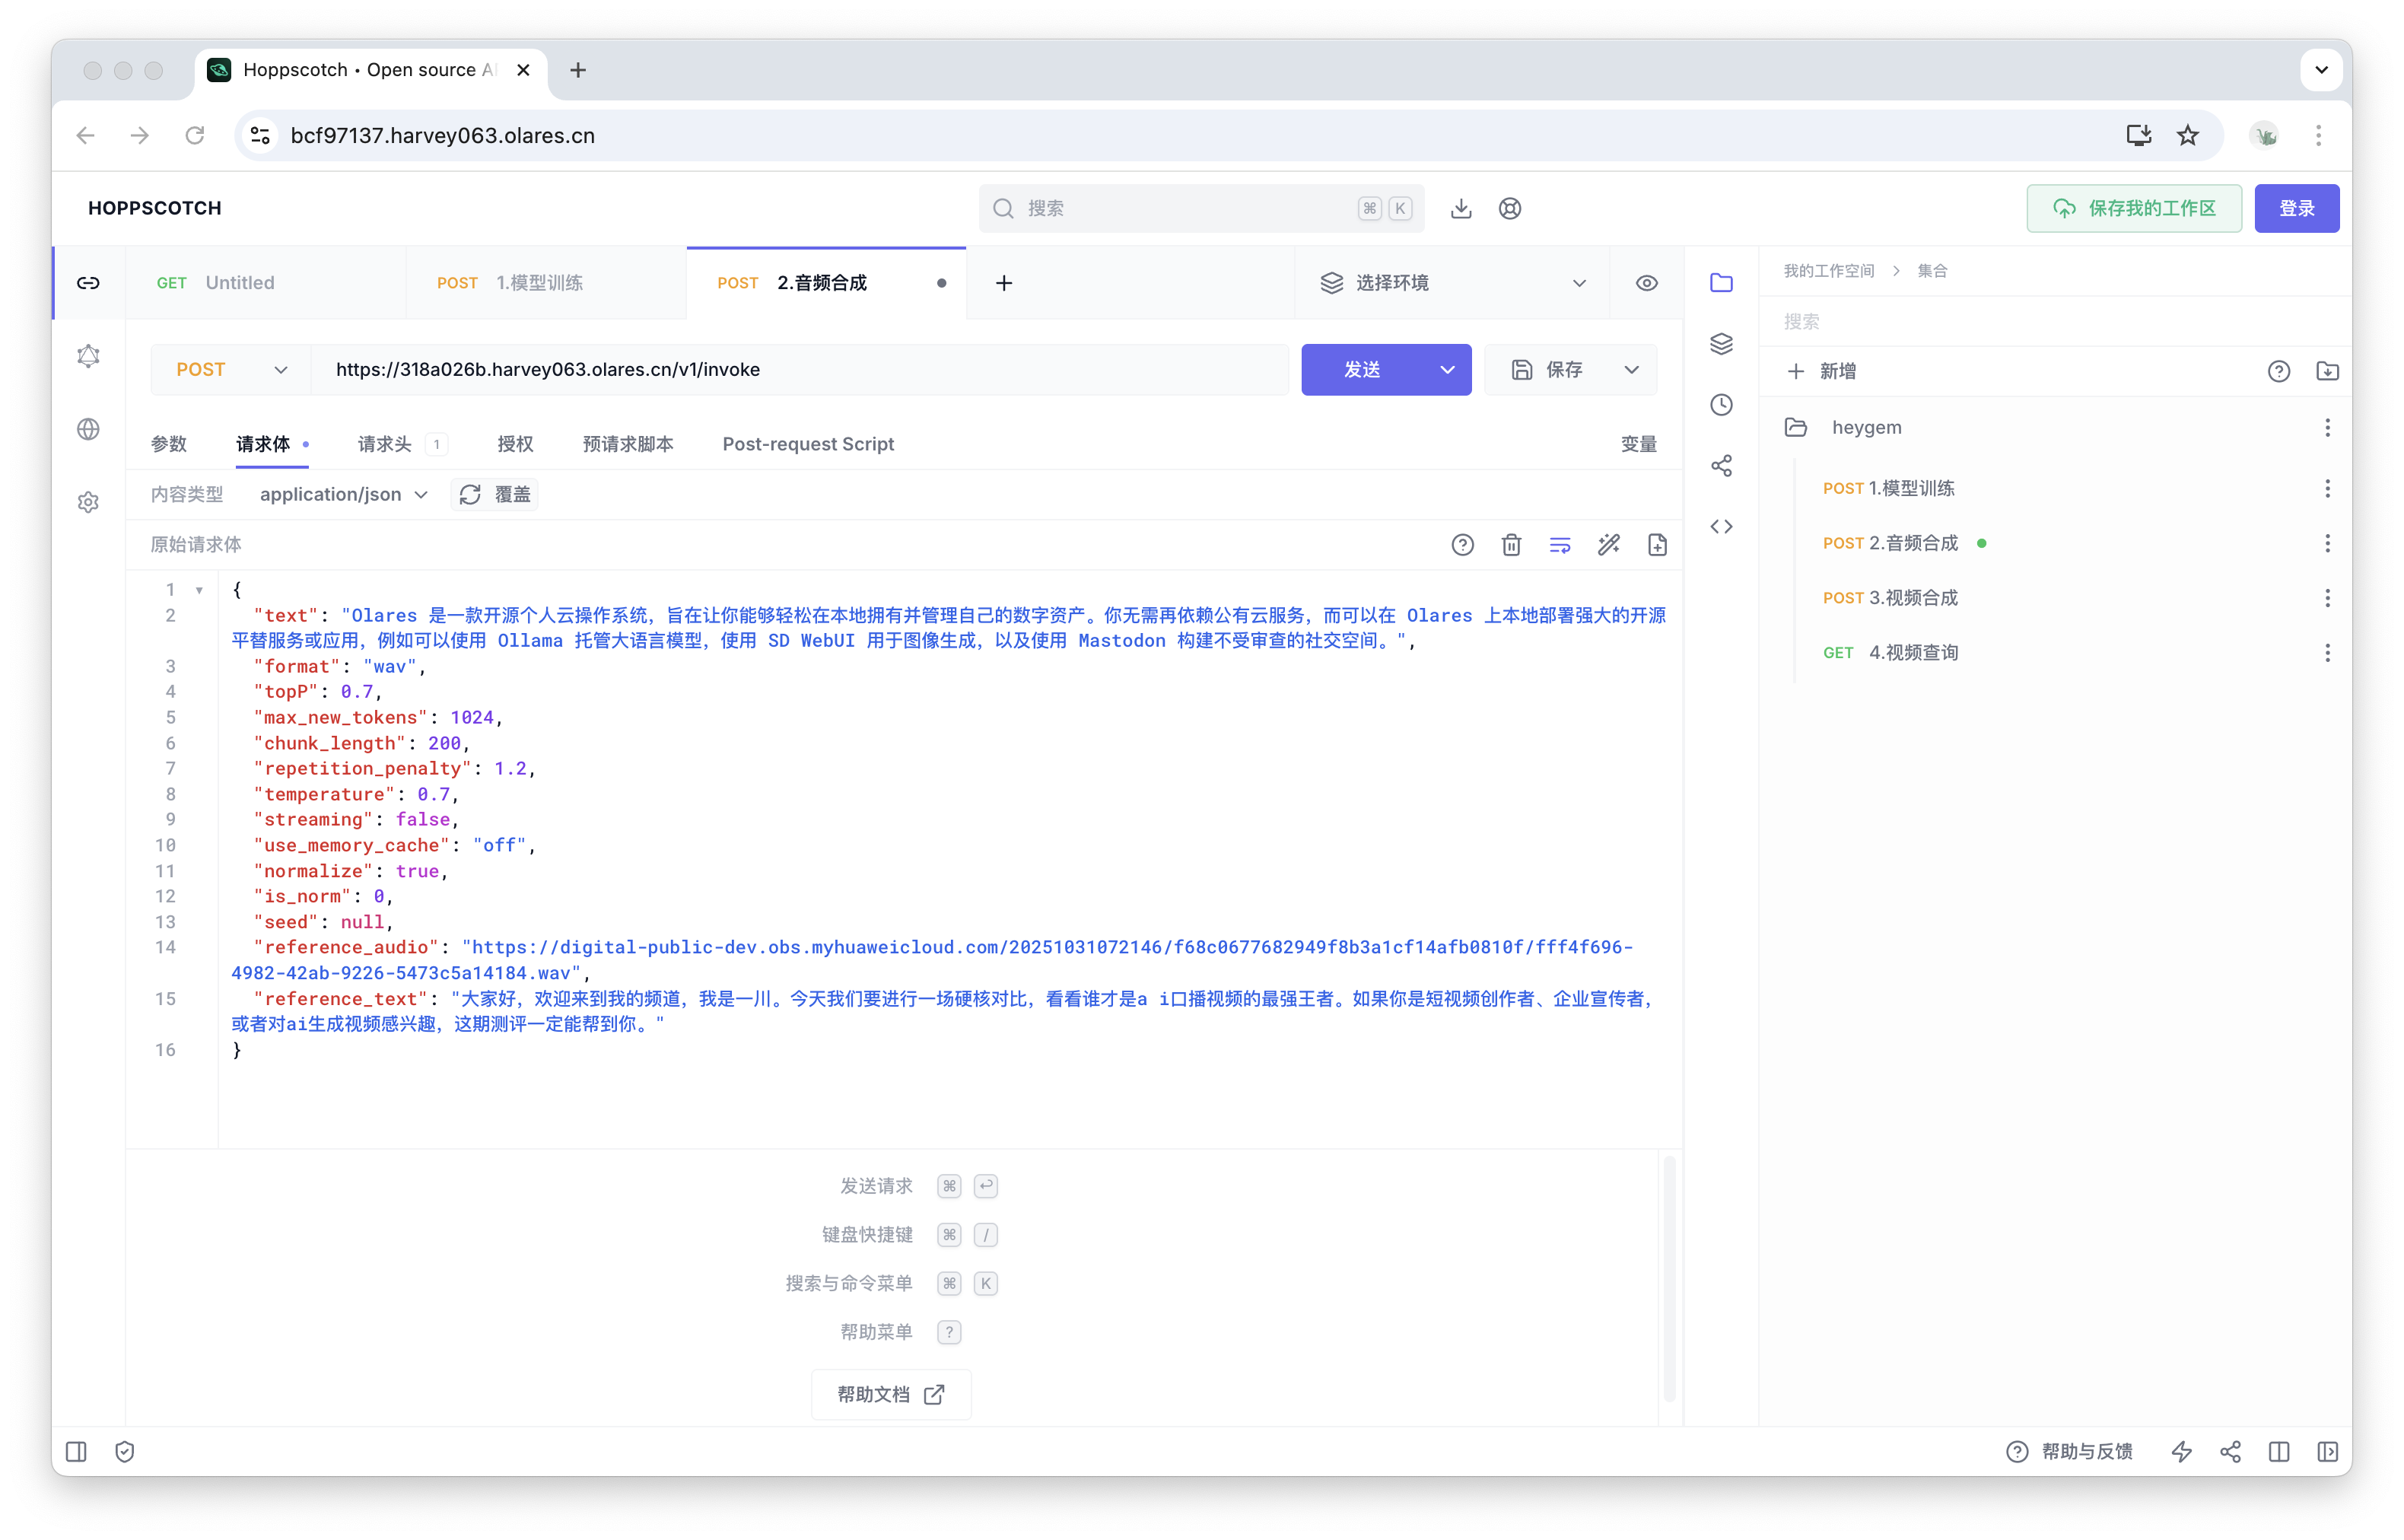Screen dimensions: 2404x1540
Task: Open the code snippet generator icon
Action: [x=1722, y=527]
